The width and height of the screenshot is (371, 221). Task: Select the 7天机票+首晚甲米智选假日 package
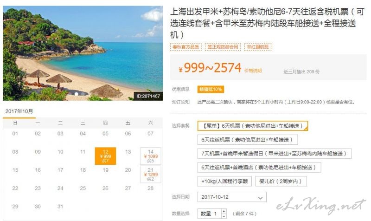pyautogui.click(x=275, y=154)
